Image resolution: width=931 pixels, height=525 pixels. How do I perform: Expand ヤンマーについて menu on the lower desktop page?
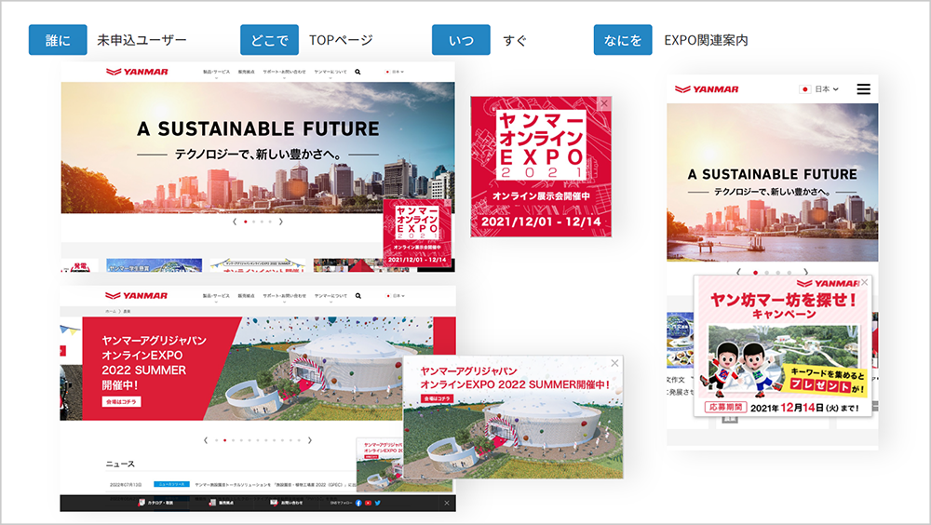pyautogui.click(x=331, y=296)
